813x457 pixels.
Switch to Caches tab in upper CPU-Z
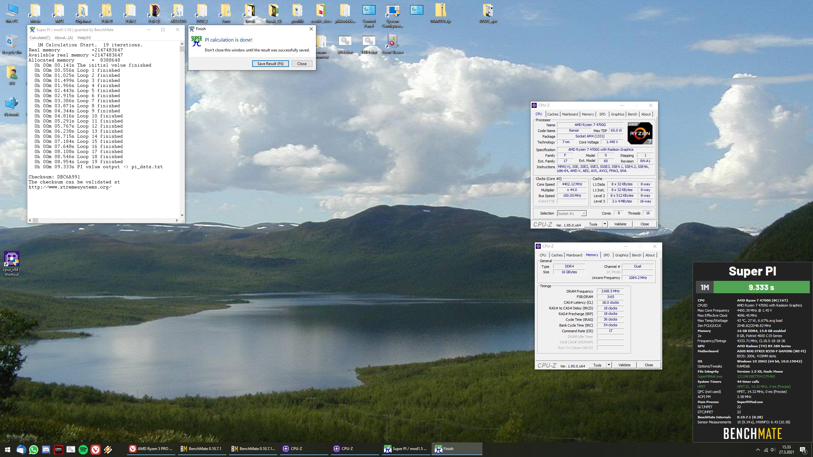[x=553, y=114]
